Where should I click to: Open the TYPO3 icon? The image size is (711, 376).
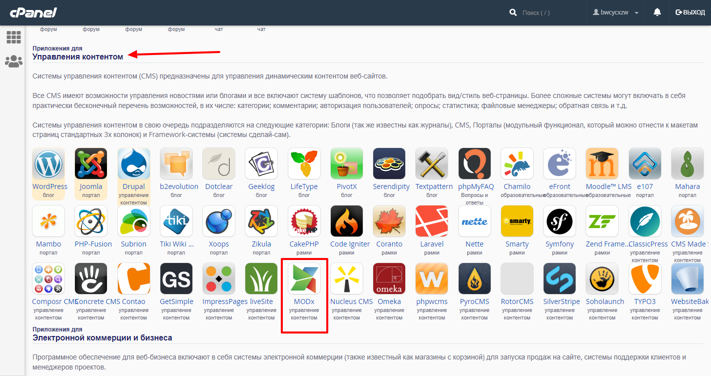coord(645,279)
